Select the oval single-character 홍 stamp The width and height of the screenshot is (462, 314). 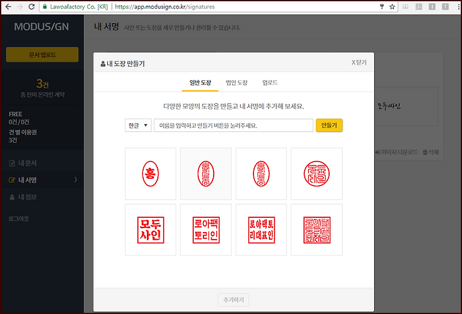[151, 174]
